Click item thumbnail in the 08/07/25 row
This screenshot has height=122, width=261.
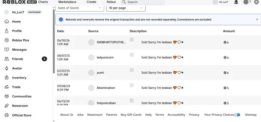(132, 55)
